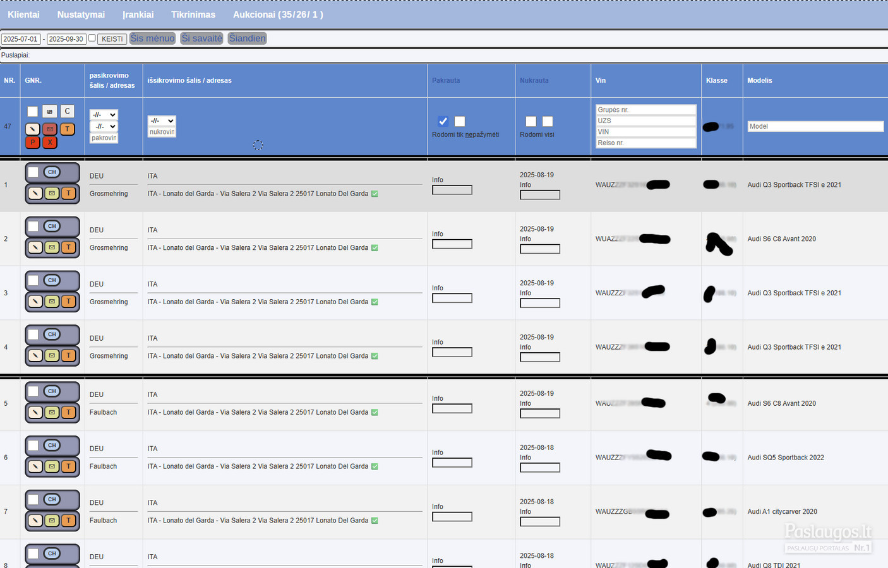
Task: Tick the first Nukrauta filter checkbox
Action: coord(531,121)
